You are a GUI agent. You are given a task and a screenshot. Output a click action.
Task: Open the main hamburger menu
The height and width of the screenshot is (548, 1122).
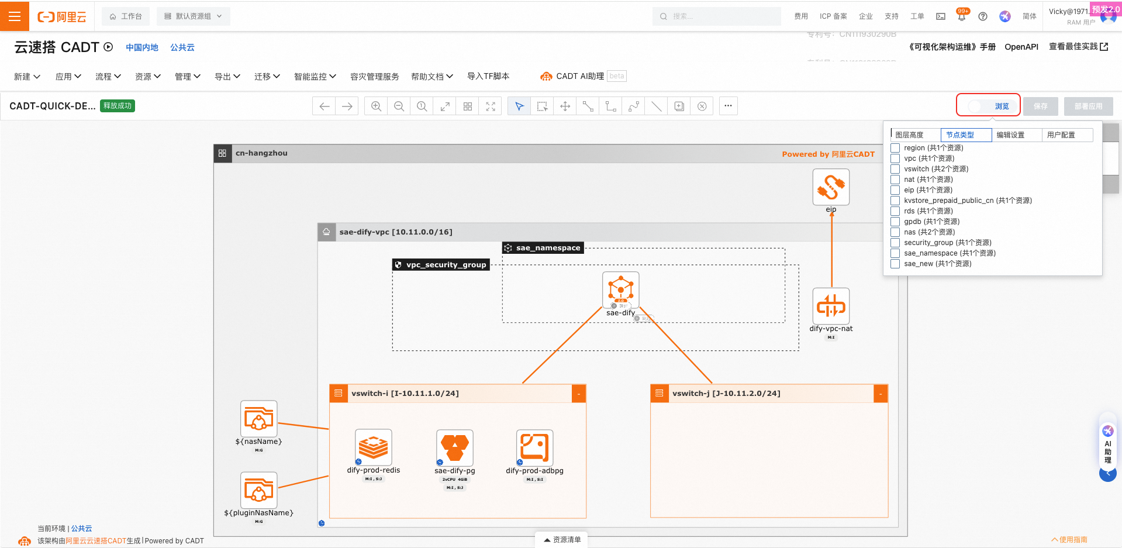coord(15,16)
